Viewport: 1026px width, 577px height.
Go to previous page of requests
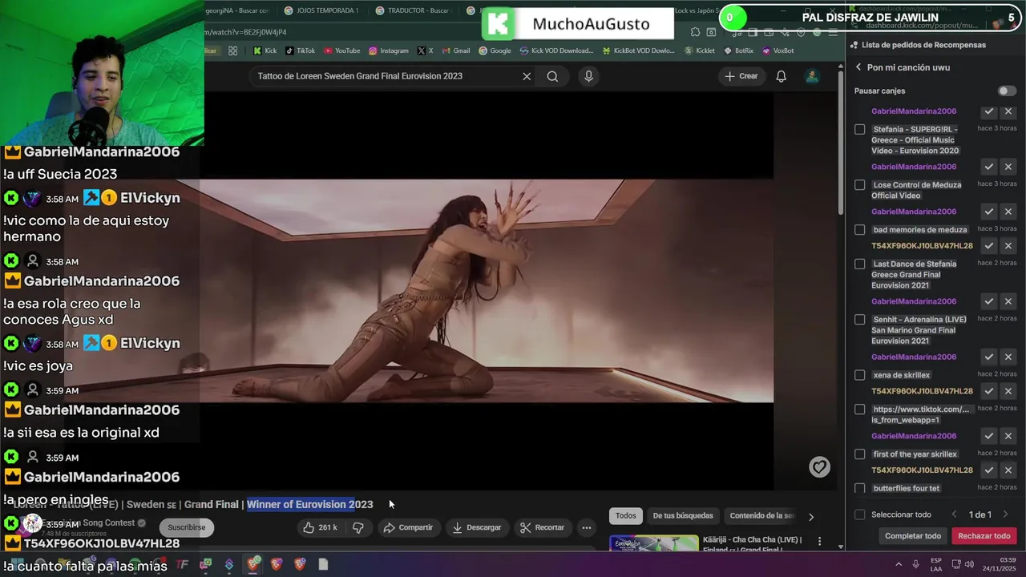point(954,514)
